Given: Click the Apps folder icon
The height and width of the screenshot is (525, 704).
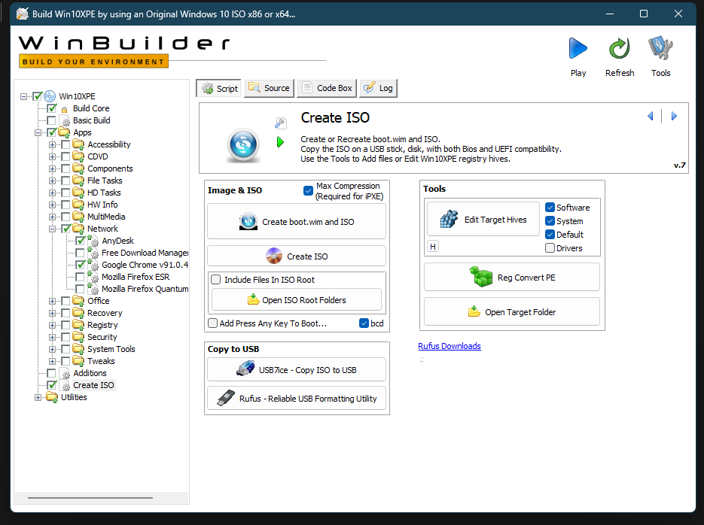Looking at the screenshot, I should (x=64, y=132).
